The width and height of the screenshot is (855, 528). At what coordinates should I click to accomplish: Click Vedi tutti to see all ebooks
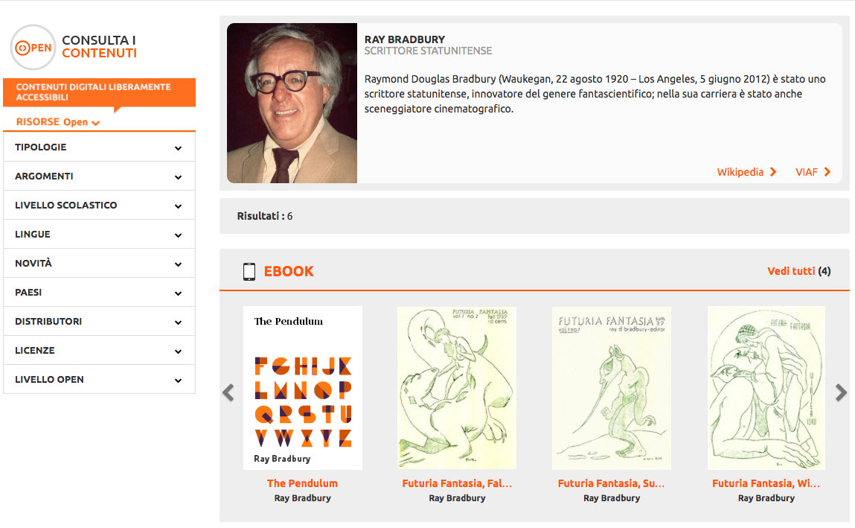pos(791,271)
